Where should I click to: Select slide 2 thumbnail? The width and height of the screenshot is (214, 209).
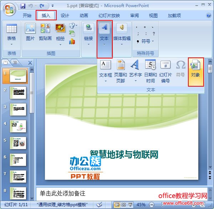tap(18, 93)
